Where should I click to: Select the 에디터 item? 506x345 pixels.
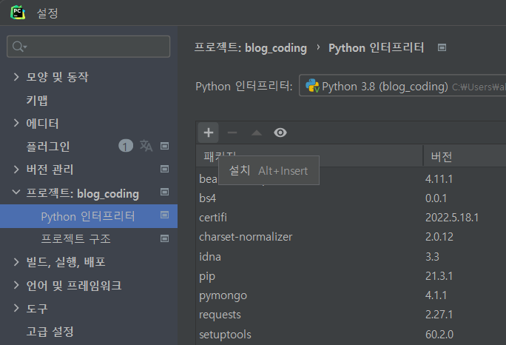tap(43, 124)
